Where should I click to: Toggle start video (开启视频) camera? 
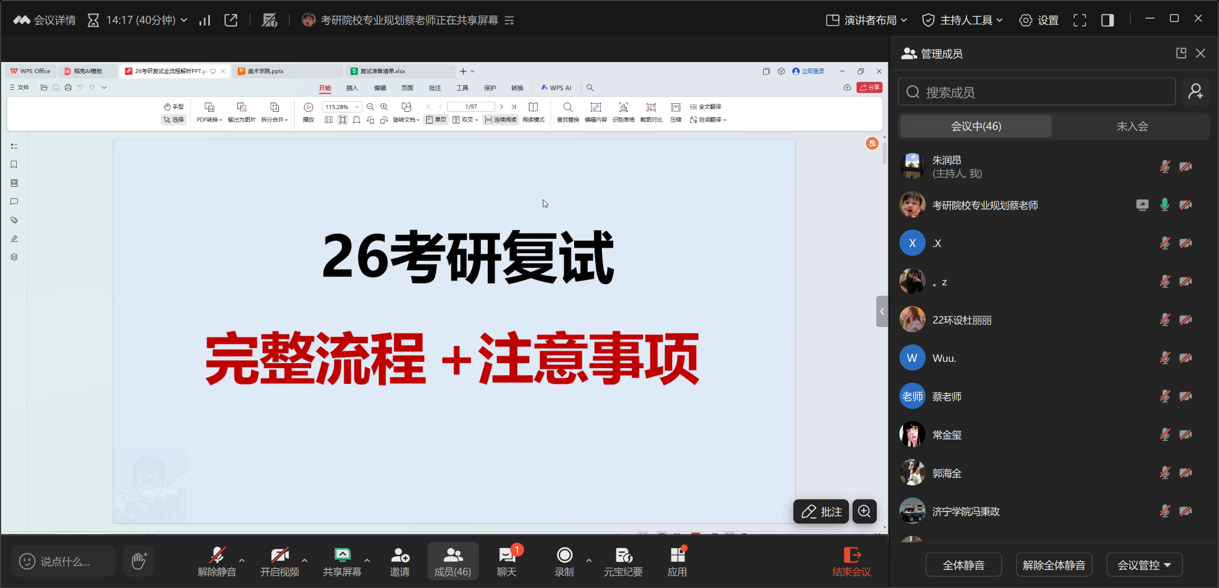[x=280, y=561]
